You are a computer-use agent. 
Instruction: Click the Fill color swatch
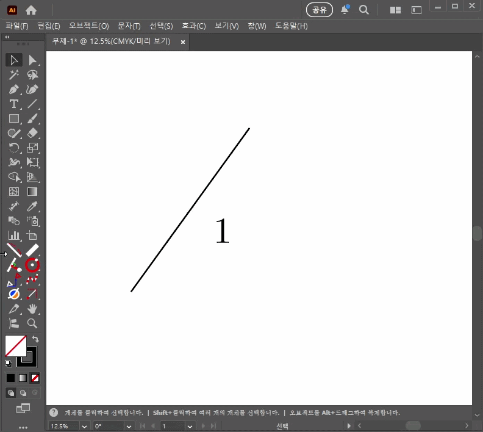(15, 346)
